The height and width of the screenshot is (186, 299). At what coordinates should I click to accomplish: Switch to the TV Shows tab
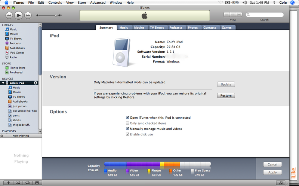157,28
